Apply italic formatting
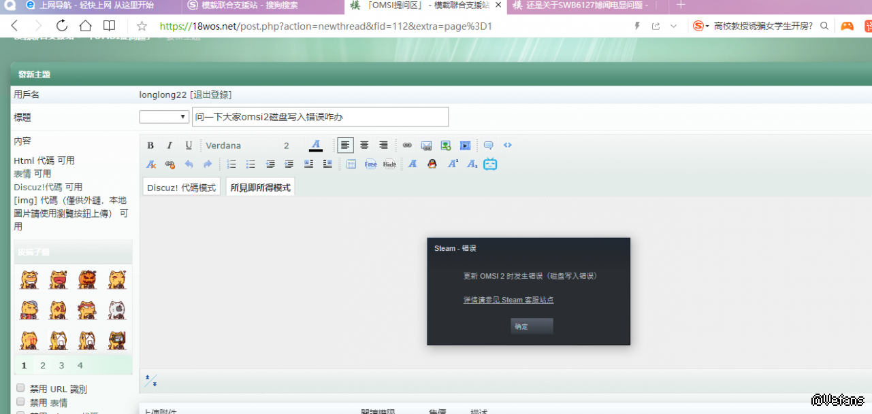 (169, 145)
